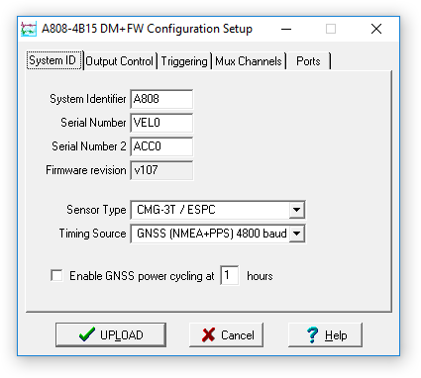Click the Serial Number 2 label

(x=89, y=146)
